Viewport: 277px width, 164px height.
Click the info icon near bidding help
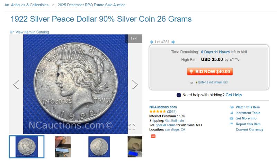179,95
